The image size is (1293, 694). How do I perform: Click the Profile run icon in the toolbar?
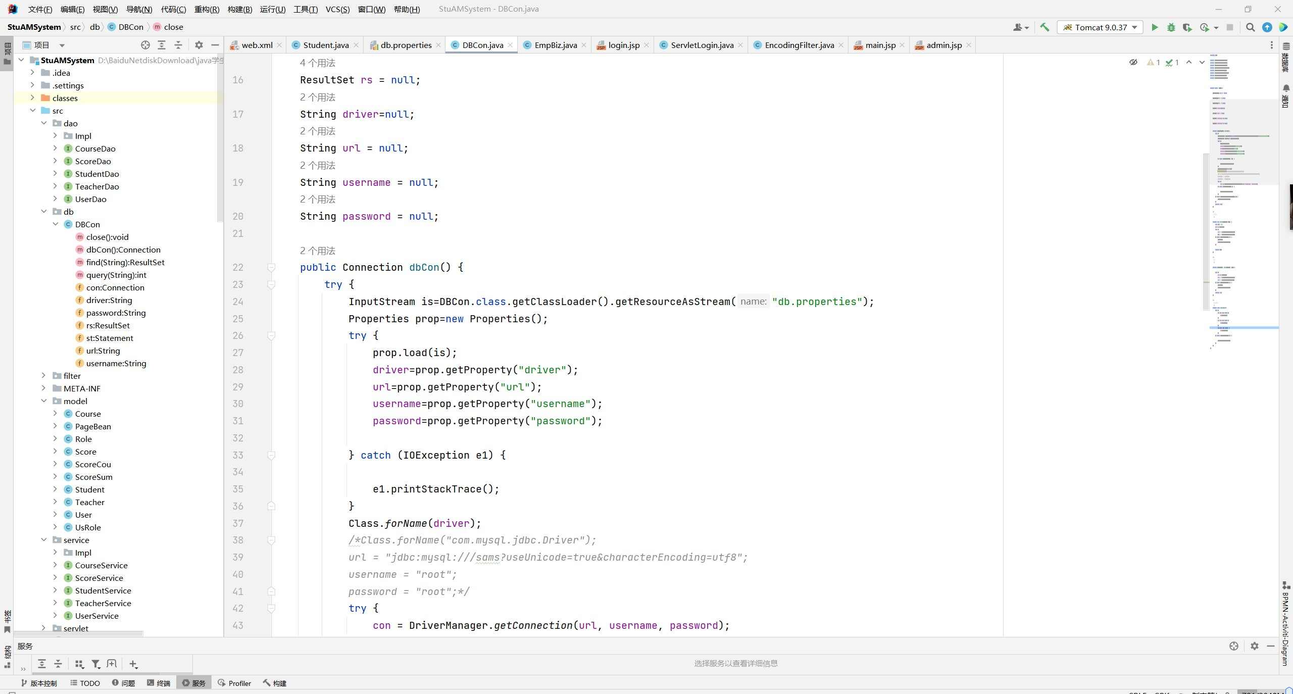[1205, 27]
